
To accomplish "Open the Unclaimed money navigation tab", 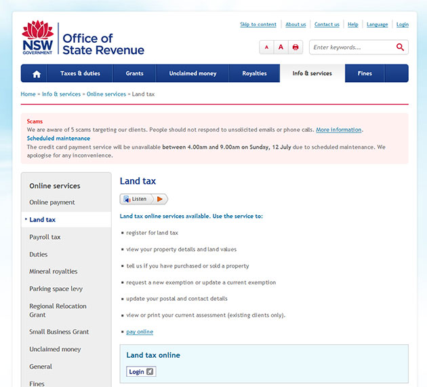I will (x=192, y=73).
